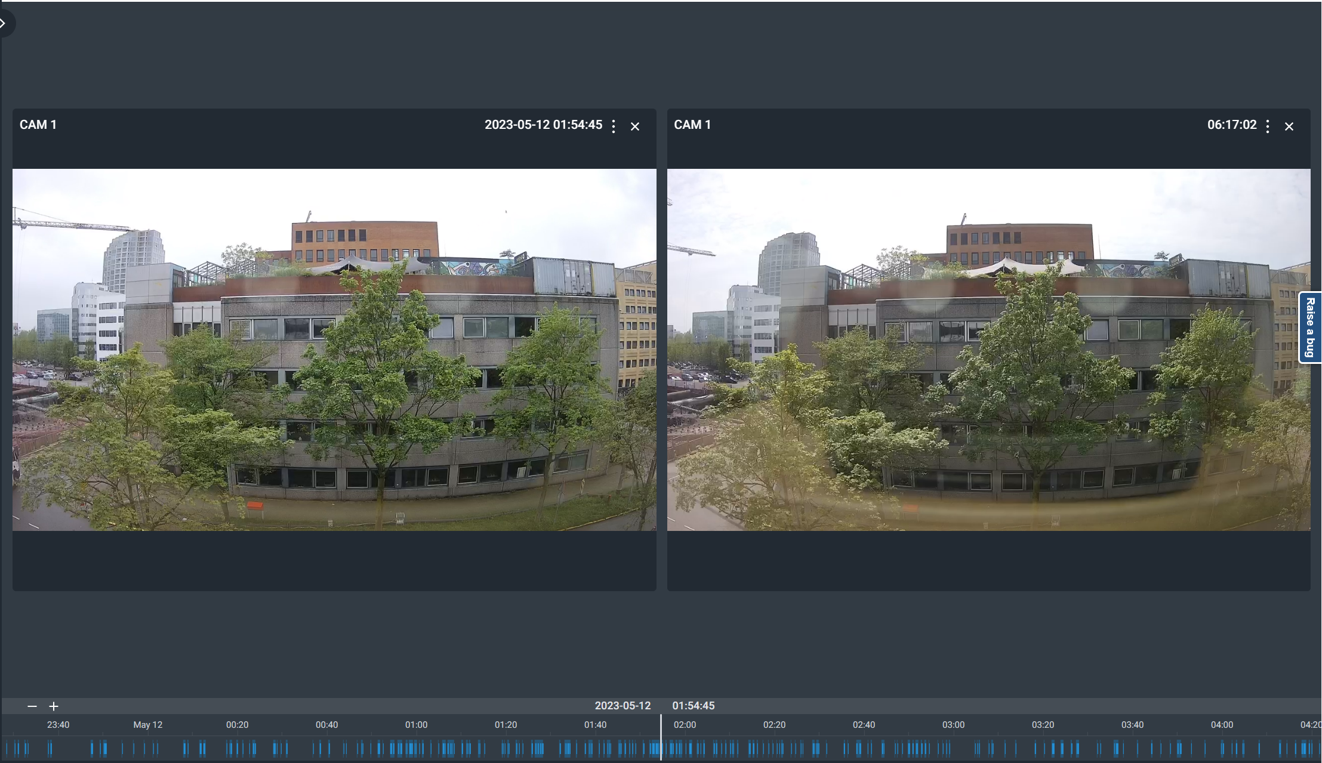Image resolution: width=1322 pixels, height=763 pixels.
Task: Jump to 04:00 on the timeline
Action: point(1222,725)
